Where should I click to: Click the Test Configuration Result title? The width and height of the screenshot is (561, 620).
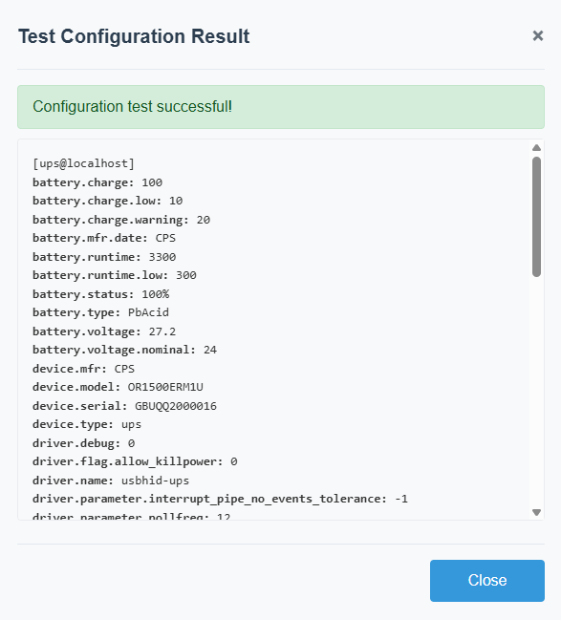pos(134,36)
